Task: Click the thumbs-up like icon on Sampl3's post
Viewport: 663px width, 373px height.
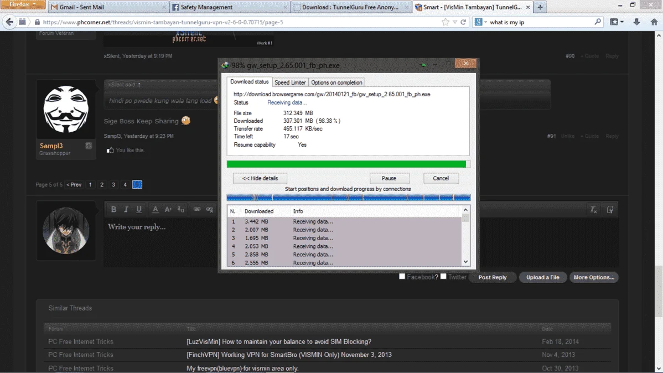Action: point(110,150)
